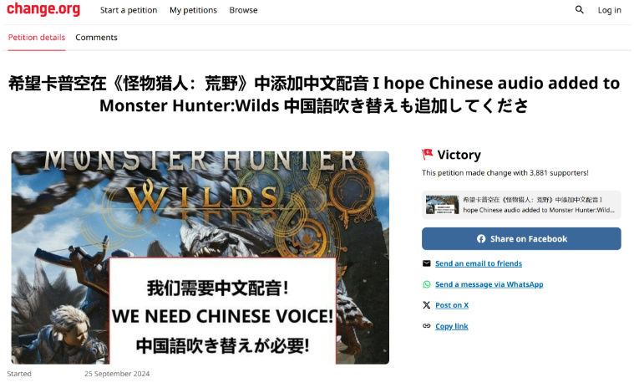Open the Browse menu item
This screenshot has height=388, width=634.
pos(243,10)
